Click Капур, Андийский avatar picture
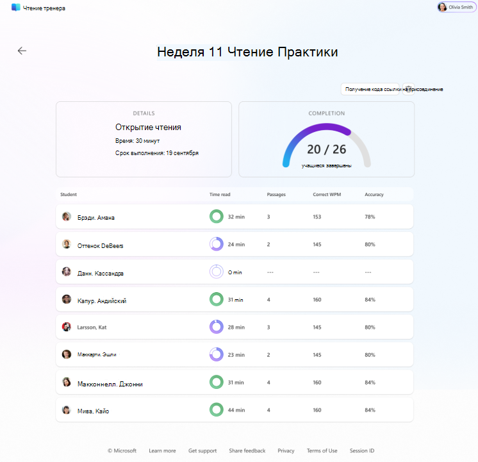 pos(67,299)
